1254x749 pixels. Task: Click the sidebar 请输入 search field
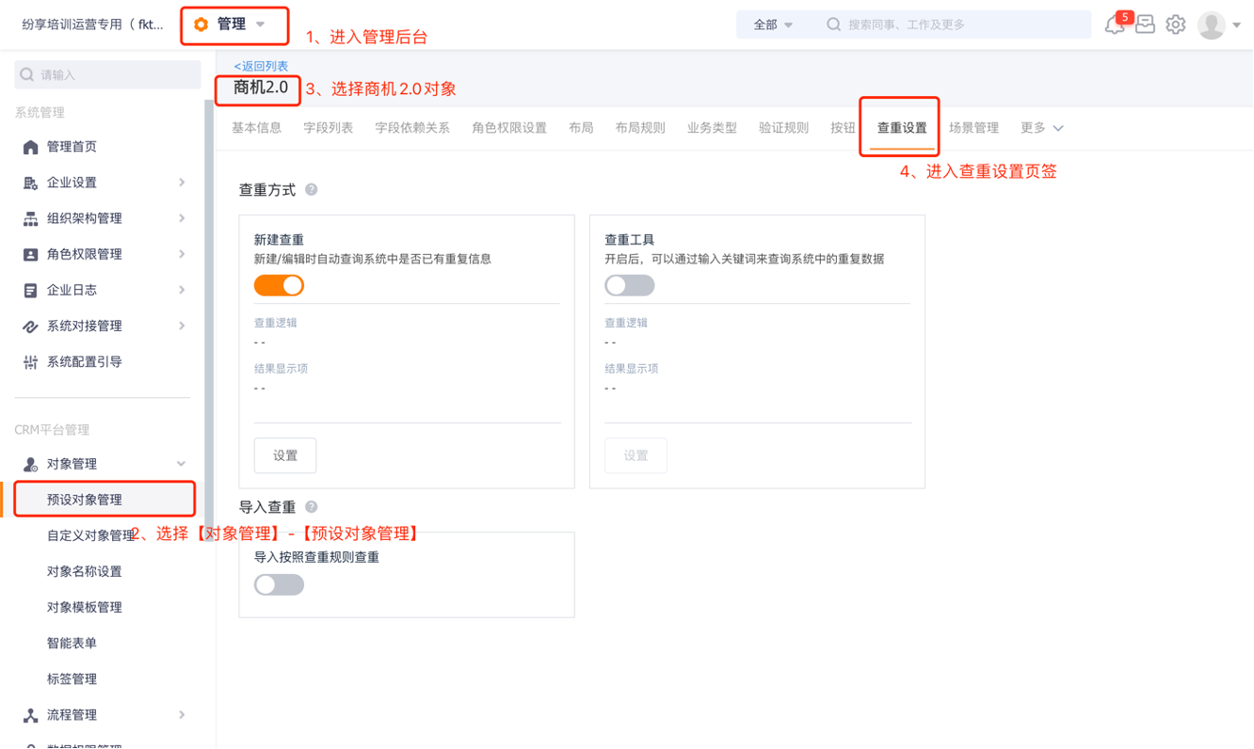coord(108,75)
